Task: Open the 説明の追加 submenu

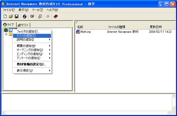Action: 32,40
